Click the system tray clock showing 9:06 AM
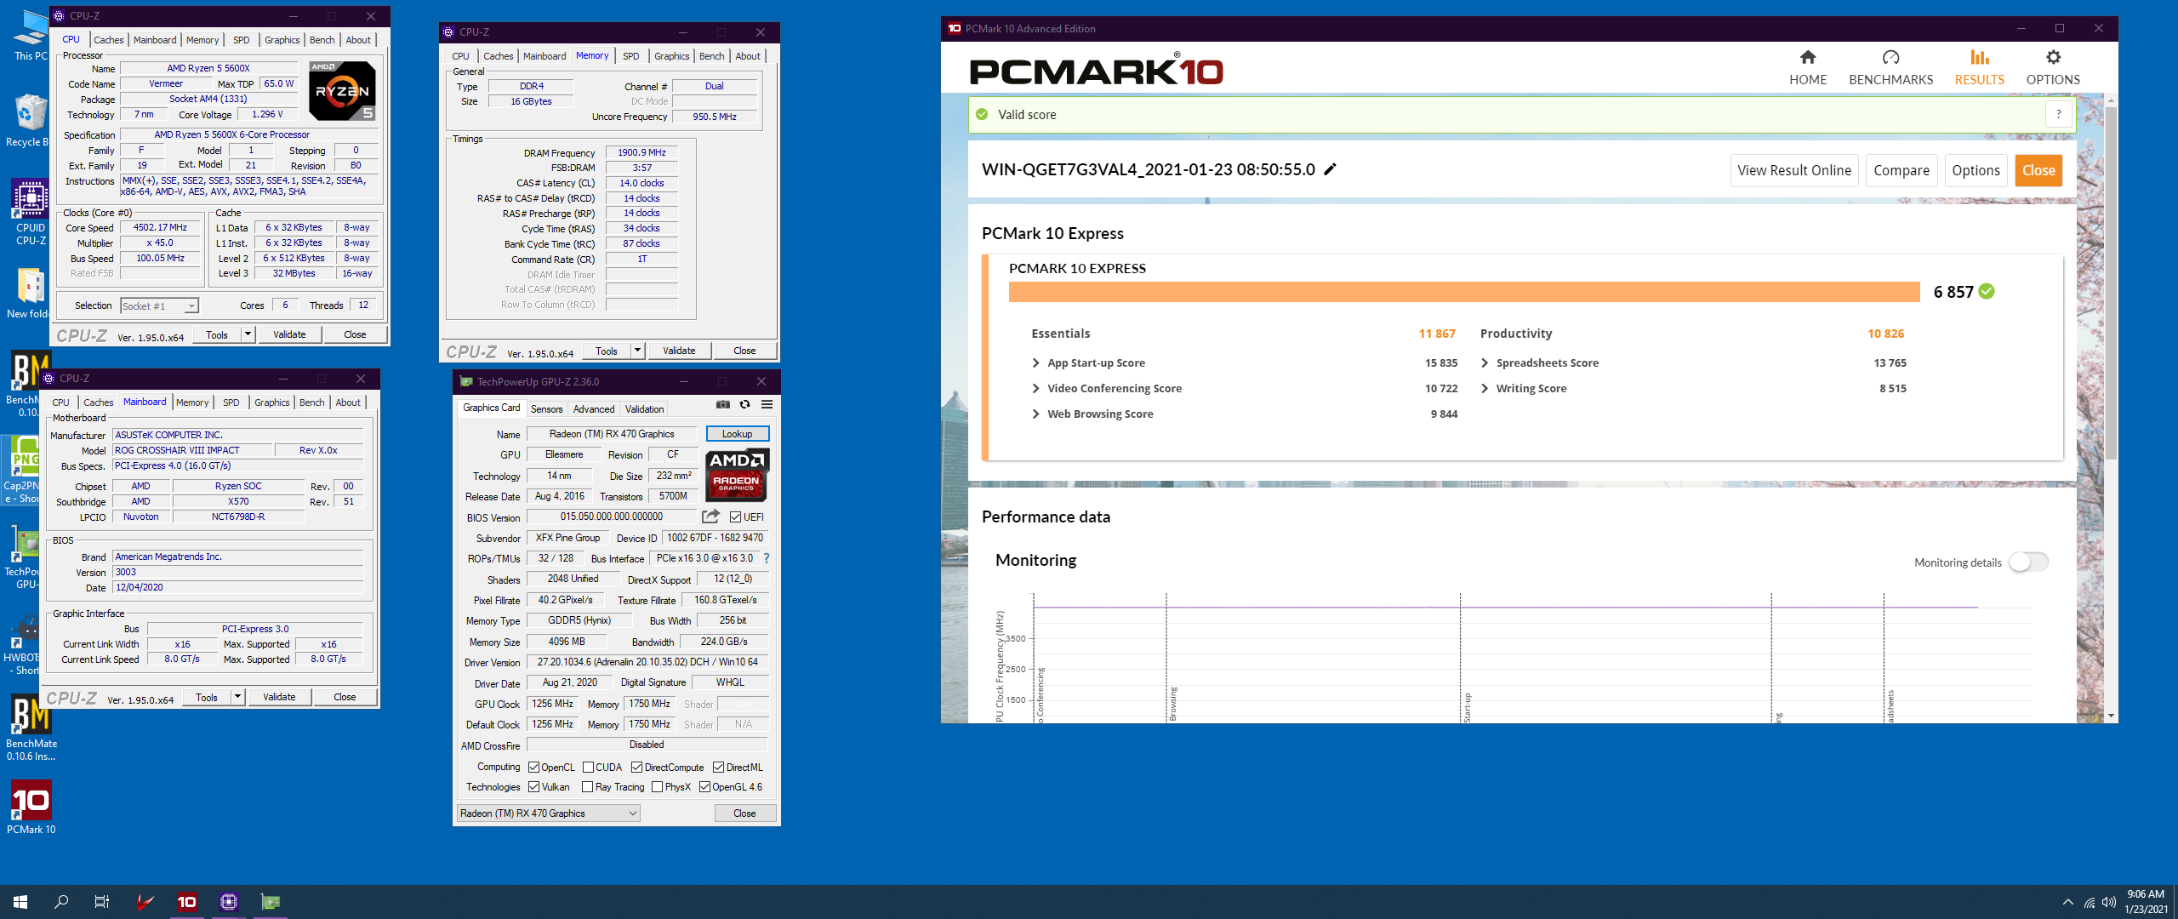 coord(2146,902)
